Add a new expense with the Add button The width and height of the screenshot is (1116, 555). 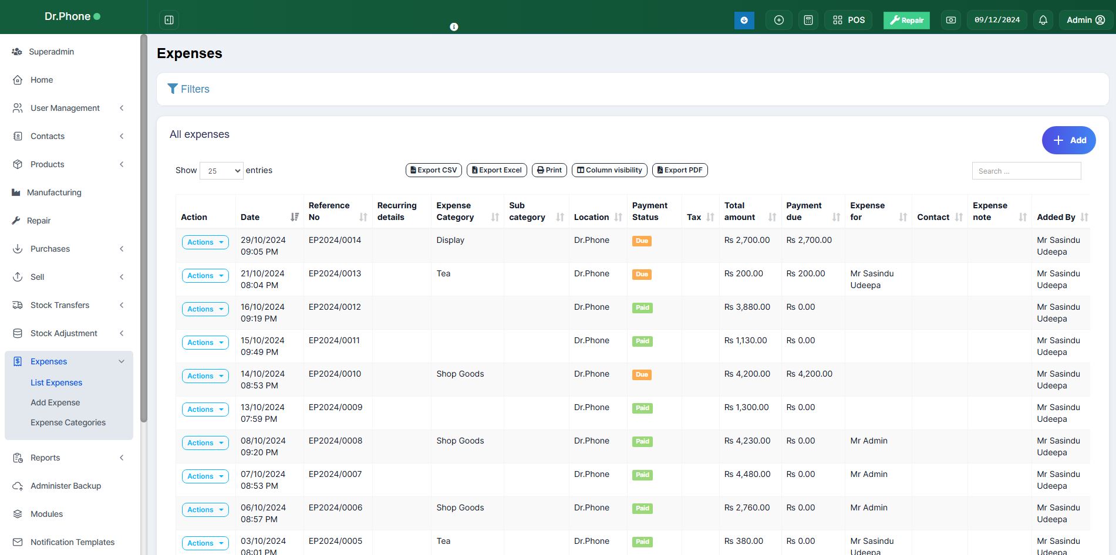point(1068,140)
